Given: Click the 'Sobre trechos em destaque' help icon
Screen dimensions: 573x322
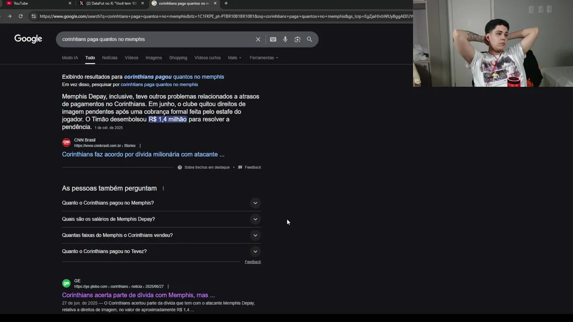Looking at the screenshot, I should 180,167.
